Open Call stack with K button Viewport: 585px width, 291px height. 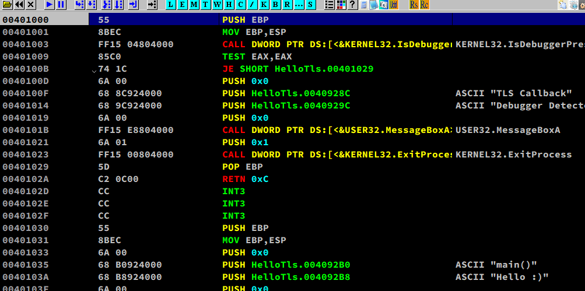coord(264,5)
